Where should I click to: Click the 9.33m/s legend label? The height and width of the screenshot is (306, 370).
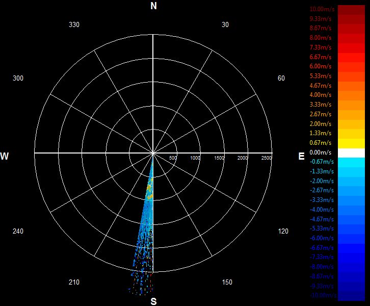click(x=321, y=19)
